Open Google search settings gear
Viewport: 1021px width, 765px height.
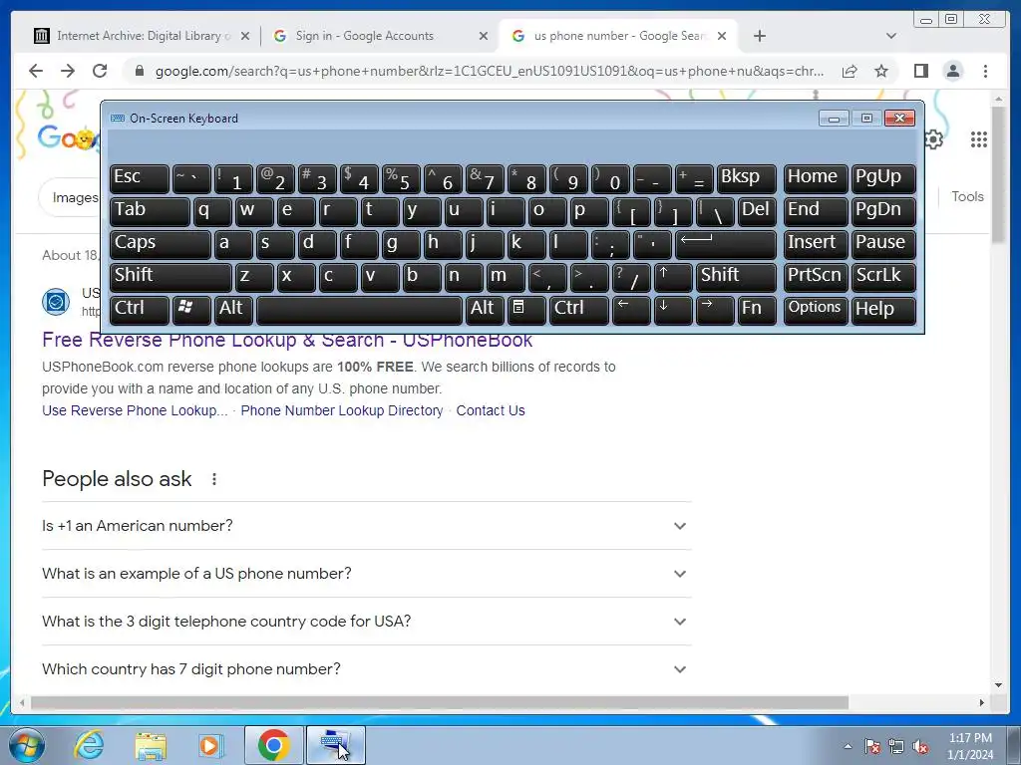(933, 139)
